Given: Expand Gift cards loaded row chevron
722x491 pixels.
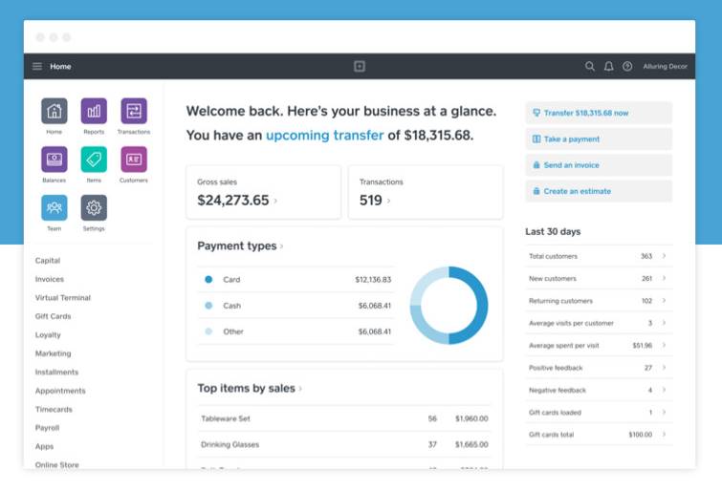Looking at the screenshot, I should 664,412.
